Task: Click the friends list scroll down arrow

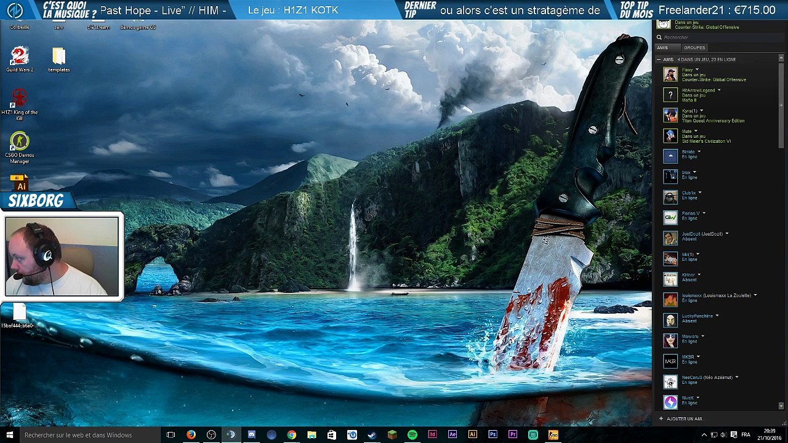Action: (x=781, y=406)
